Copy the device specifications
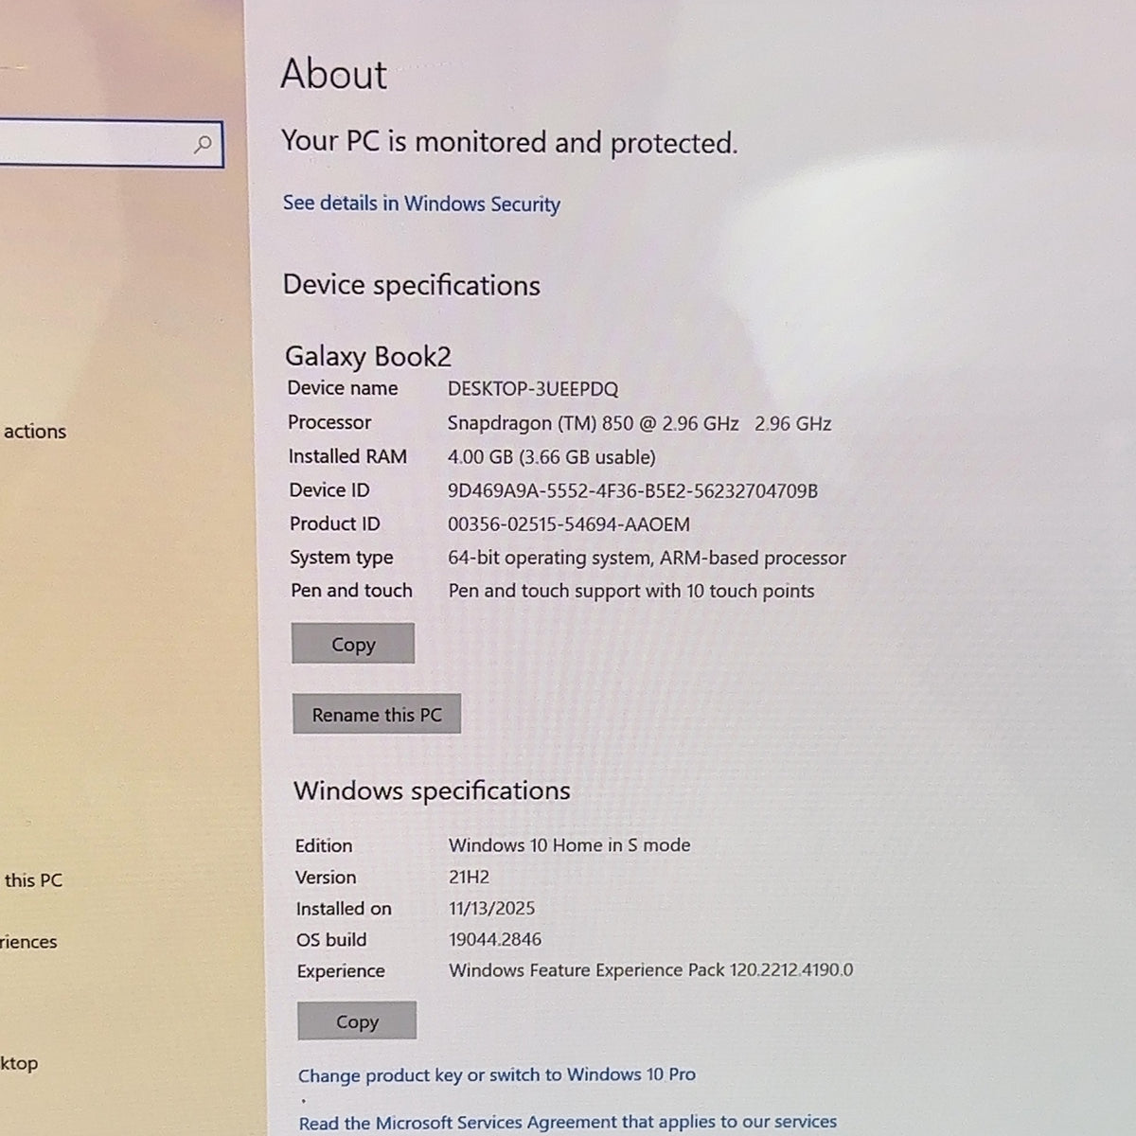 (x=353, y=644)
